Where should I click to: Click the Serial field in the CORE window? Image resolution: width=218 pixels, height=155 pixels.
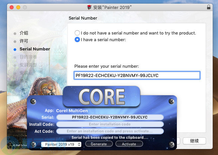pos(110,117)
